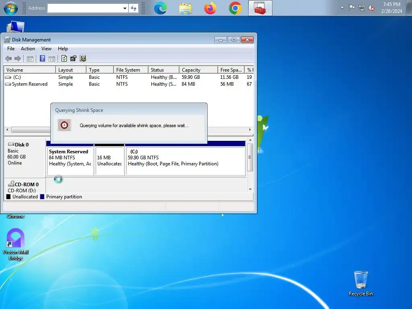Sort by the Status column header
The height and width of the screenshot is (309, 412).
[164, 70]
